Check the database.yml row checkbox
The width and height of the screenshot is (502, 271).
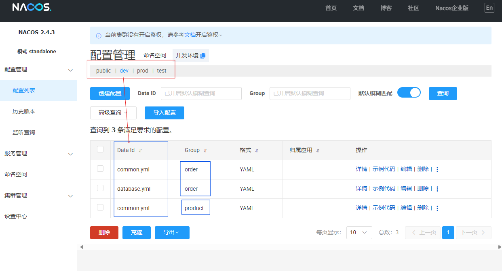coord(100,188)
